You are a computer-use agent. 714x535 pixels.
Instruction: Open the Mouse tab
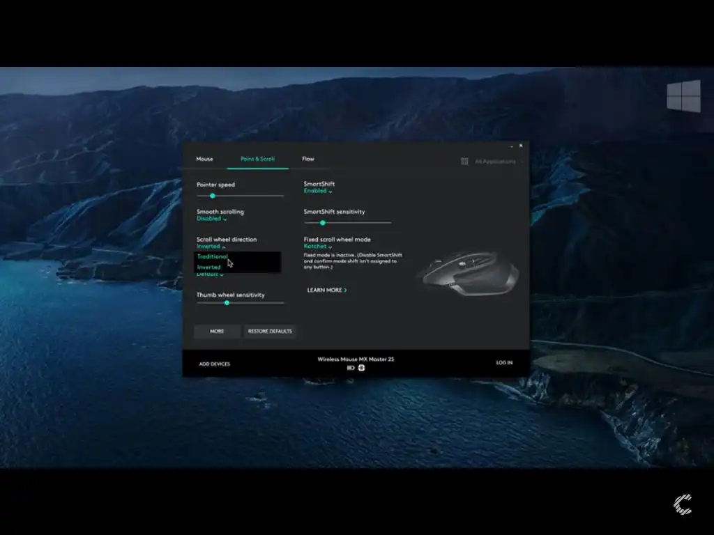point(204,159)
